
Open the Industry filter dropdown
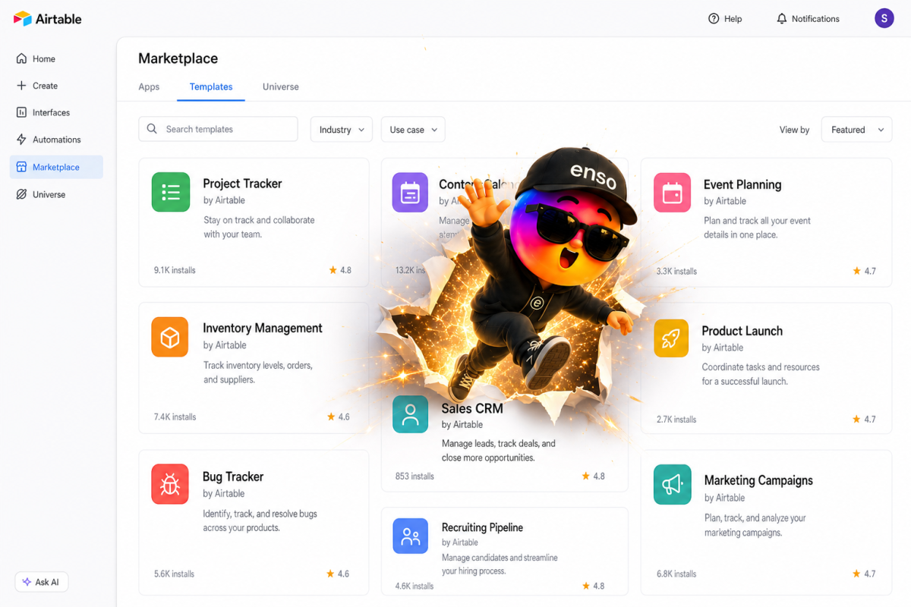click(x=342, y=129)
